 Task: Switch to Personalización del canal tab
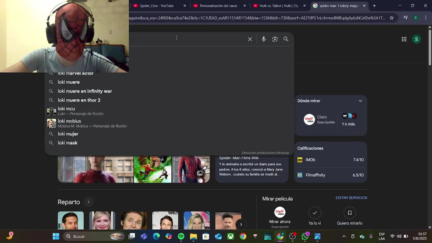point(219,6)
